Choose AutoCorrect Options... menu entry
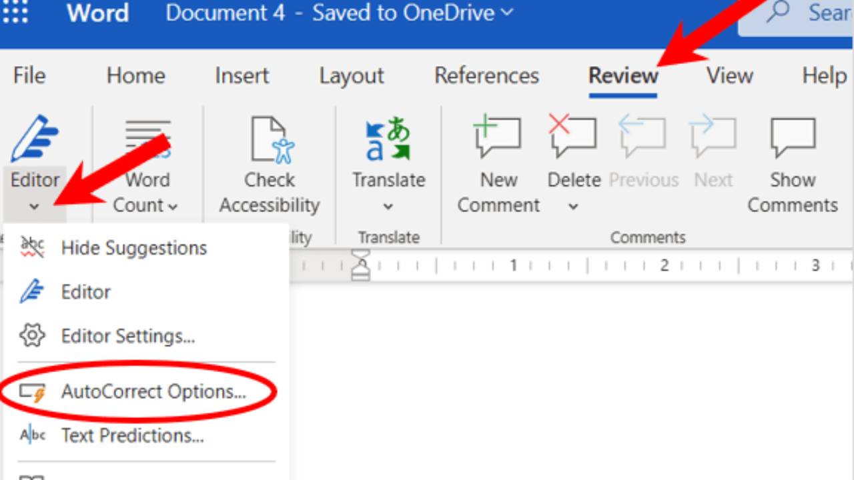Image resolution: width=854 pixels, height=480 pixels. pyautogui.click(x=146, y=391)
